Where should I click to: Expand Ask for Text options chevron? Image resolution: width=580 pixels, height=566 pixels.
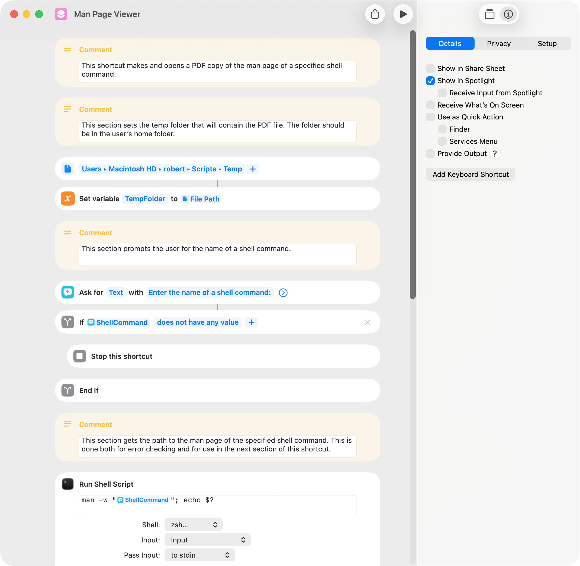click(x=283, y=292)
